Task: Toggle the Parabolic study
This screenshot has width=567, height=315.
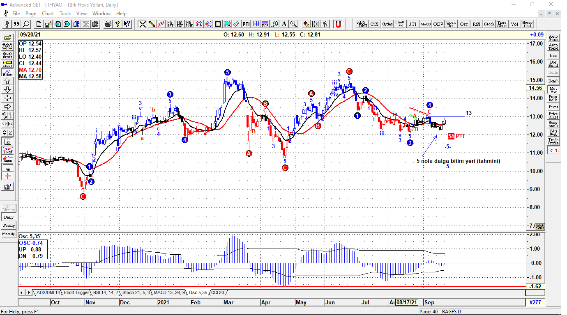Action: click(x=553, y=98)
